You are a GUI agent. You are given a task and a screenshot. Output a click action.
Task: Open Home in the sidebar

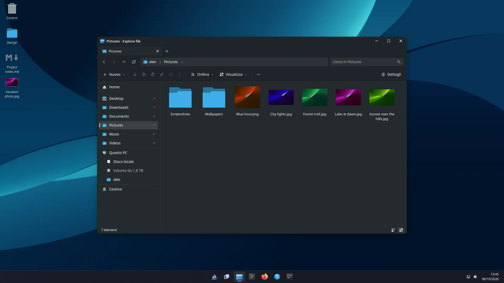pyautogui.click(x=129, y=87)
